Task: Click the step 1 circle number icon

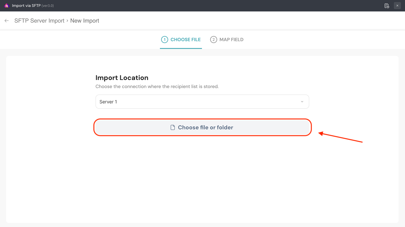Action: point(165,40)
